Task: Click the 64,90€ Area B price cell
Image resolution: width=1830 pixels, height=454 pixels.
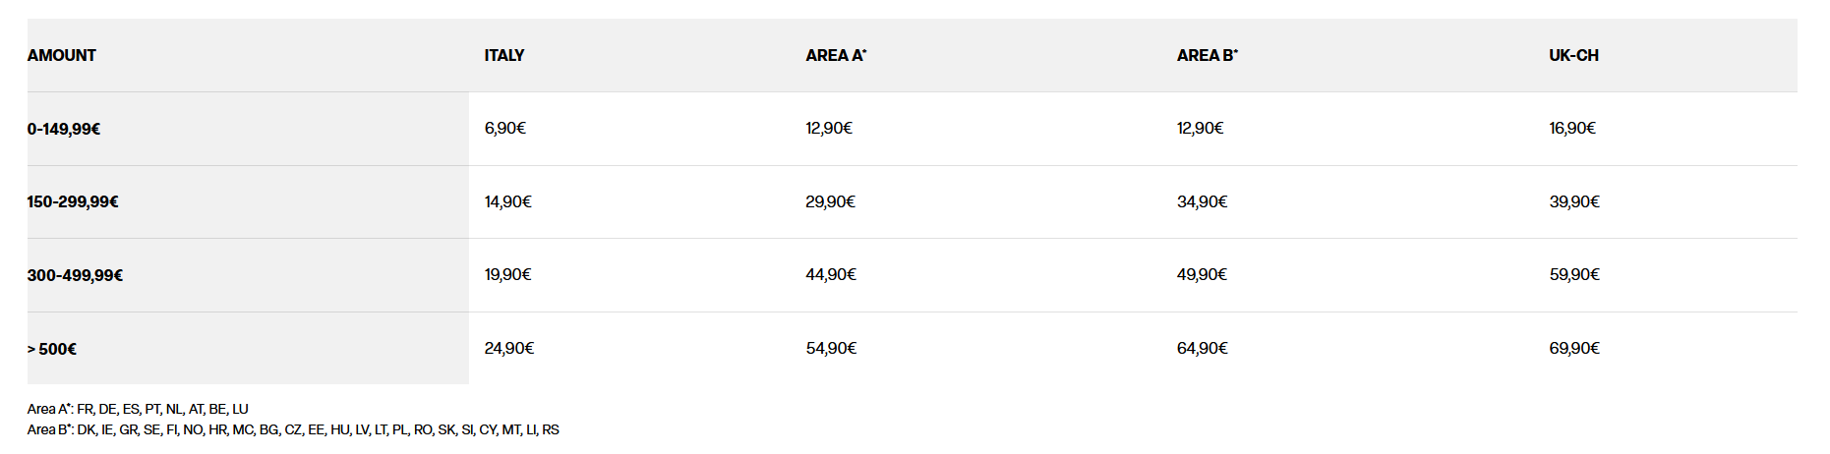Action: pos(1203,348)
